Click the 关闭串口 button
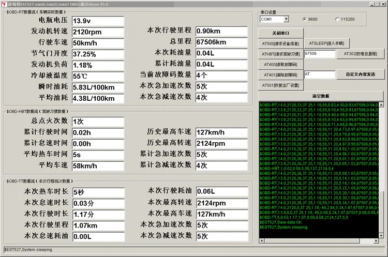The image size is (388, 257). coord(279,33)
